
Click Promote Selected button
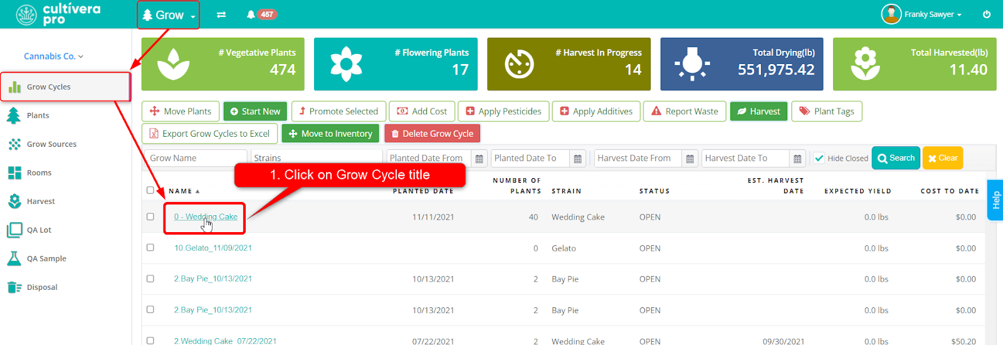[339, 111]
